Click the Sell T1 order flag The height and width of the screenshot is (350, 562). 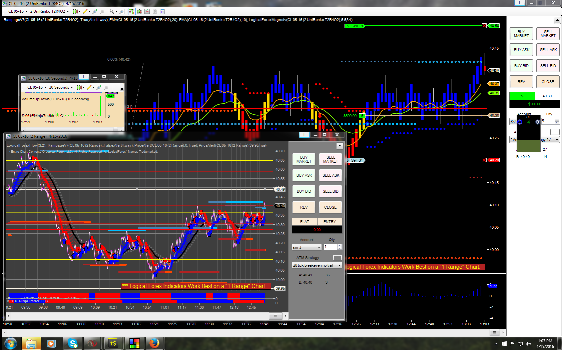point(355,26)
